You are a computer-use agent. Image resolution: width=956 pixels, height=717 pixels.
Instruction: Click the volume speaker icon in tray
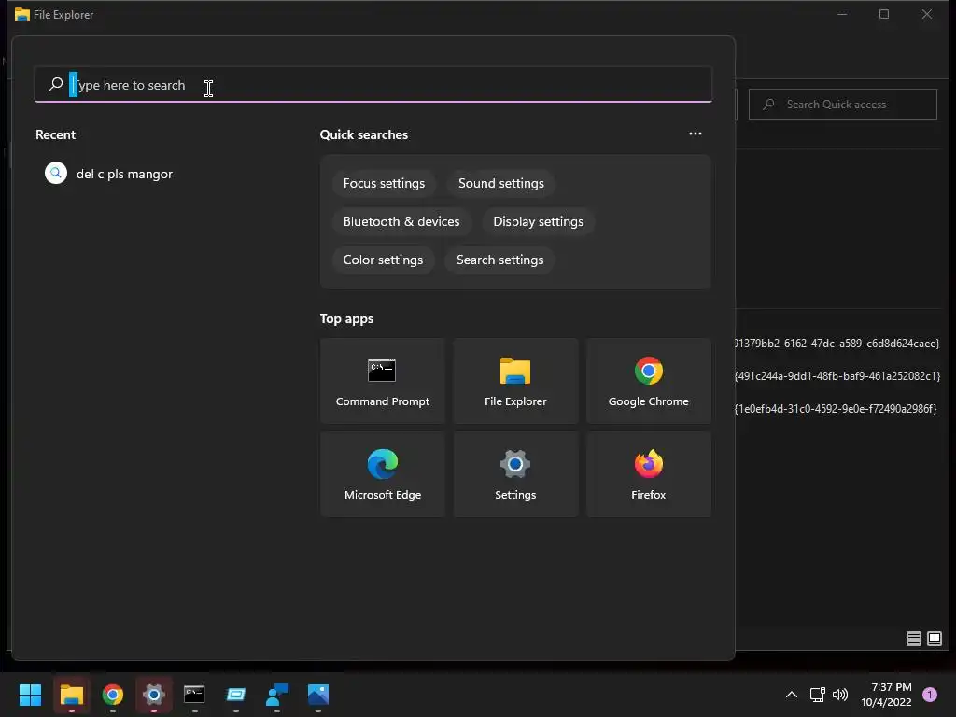[840, 695]
